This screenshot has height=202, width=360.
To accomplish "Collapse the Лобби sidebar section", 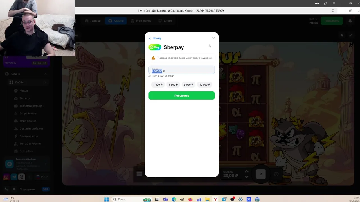I will coord(44,82).
